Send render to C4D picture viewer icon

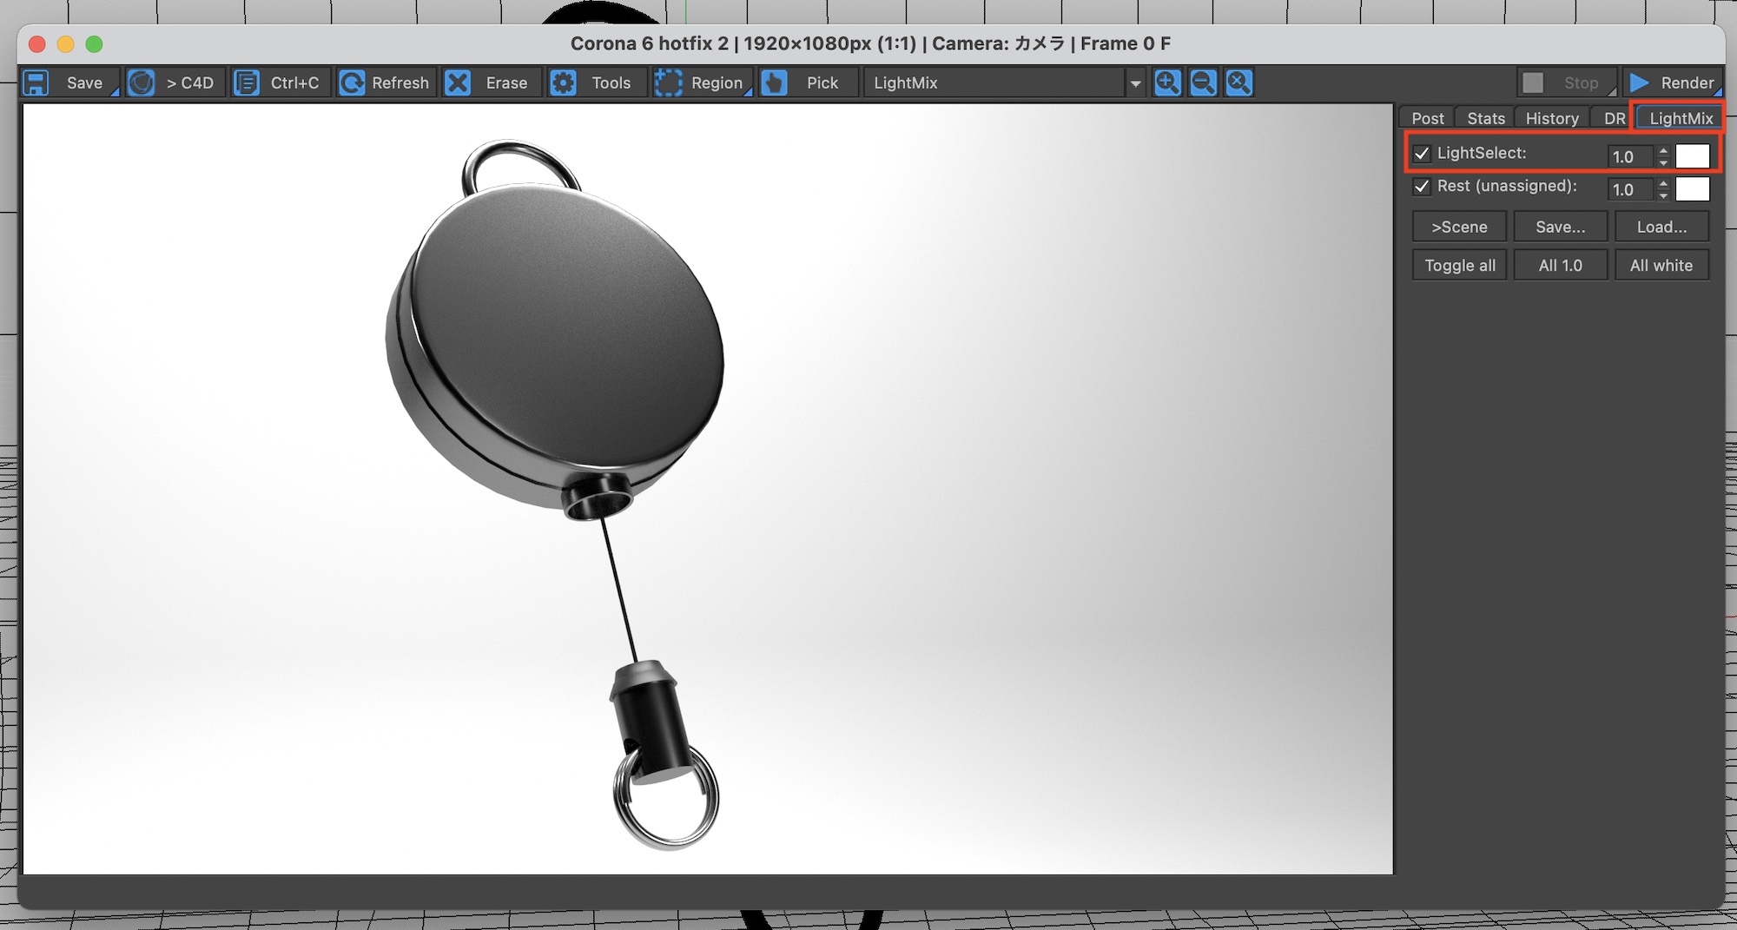tap(141, 83)
